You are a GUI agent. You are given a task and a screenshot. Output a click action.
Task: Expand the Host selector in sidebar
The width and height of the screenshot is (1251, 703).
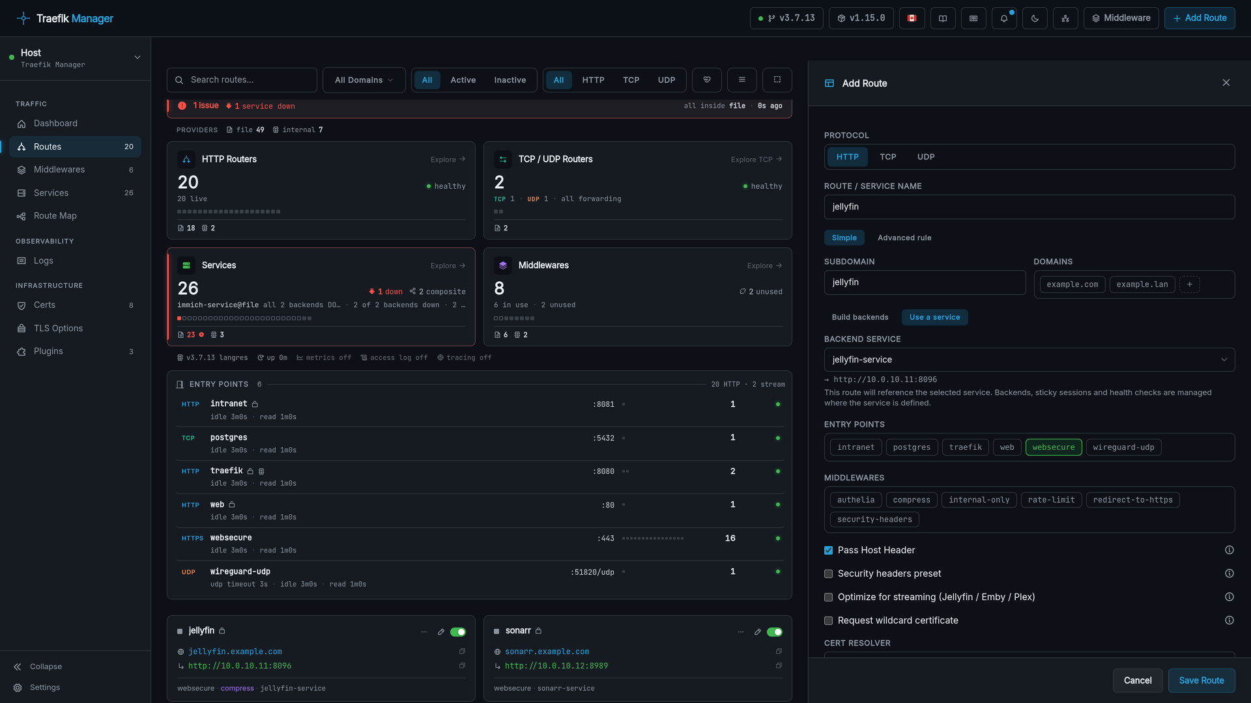tap(76, 58)
